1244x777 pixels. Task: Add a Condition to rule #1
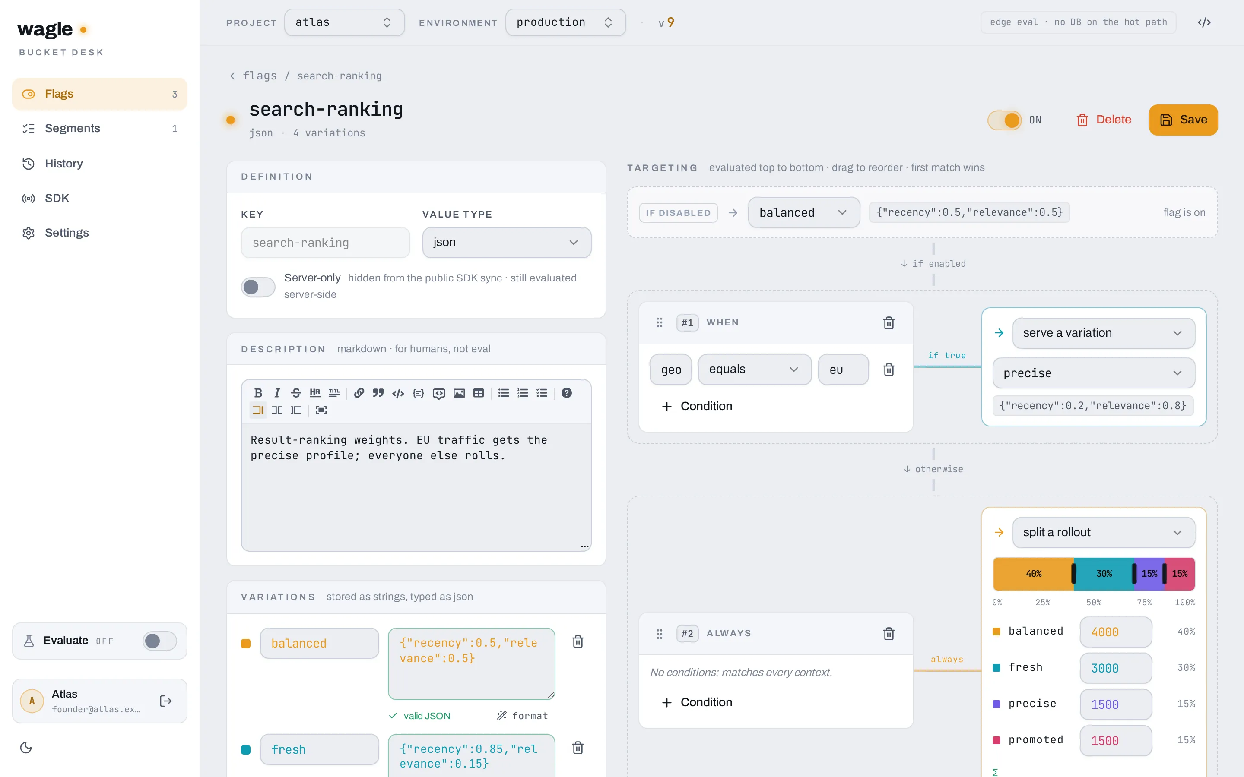[697, 407]
